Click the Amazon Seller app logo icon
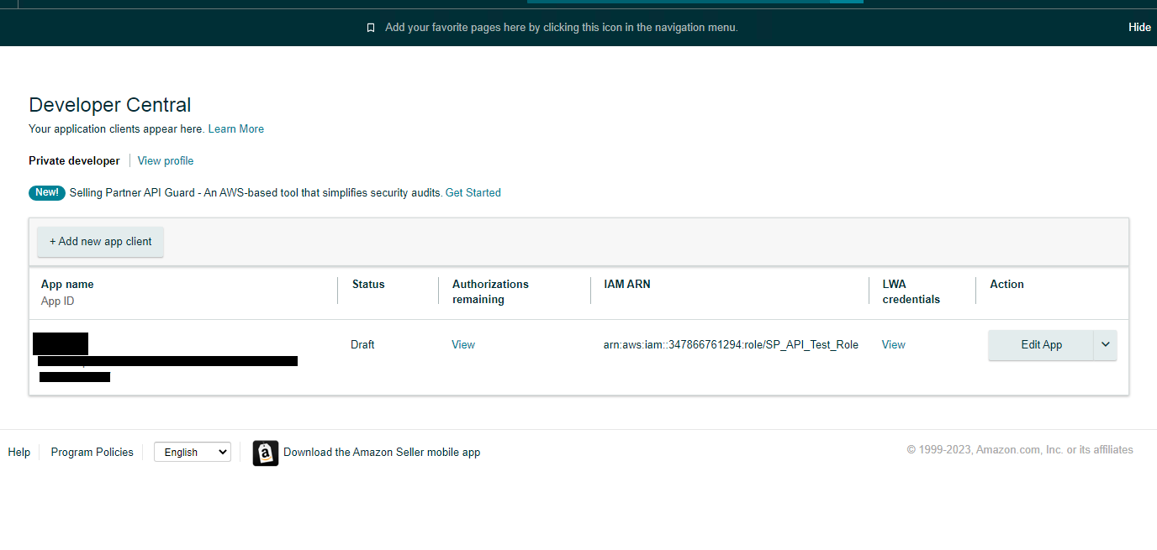Image resolution: width=1157 pixels, height=550 pixels. click(266, 453)
